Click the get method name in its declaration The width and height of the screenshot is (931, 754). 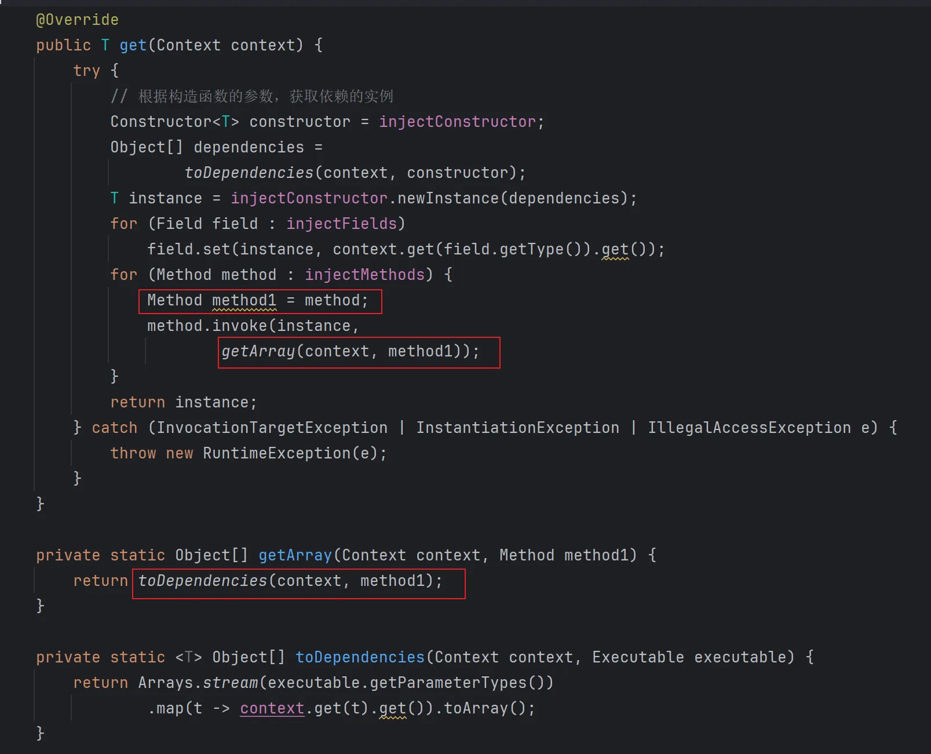(133, 45)
